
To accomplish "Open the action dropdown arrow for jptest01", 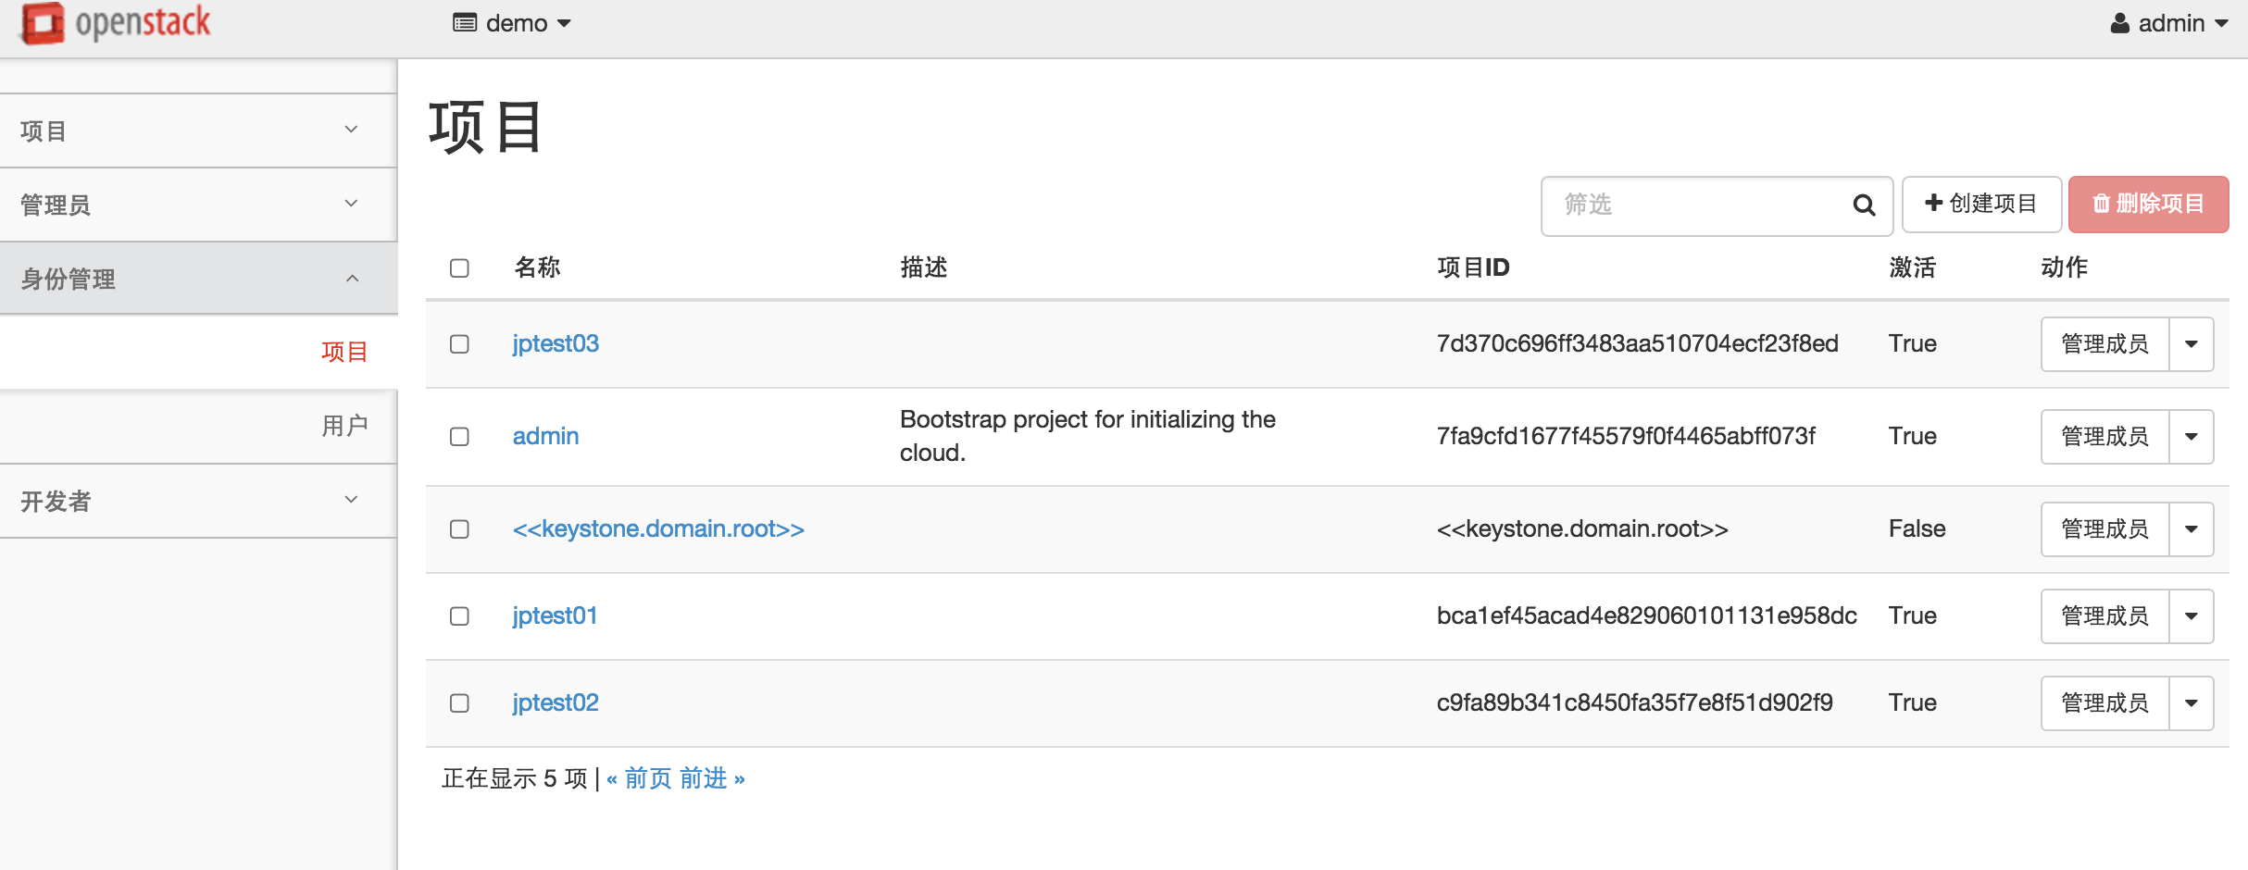I will (x=2192, y=616).
